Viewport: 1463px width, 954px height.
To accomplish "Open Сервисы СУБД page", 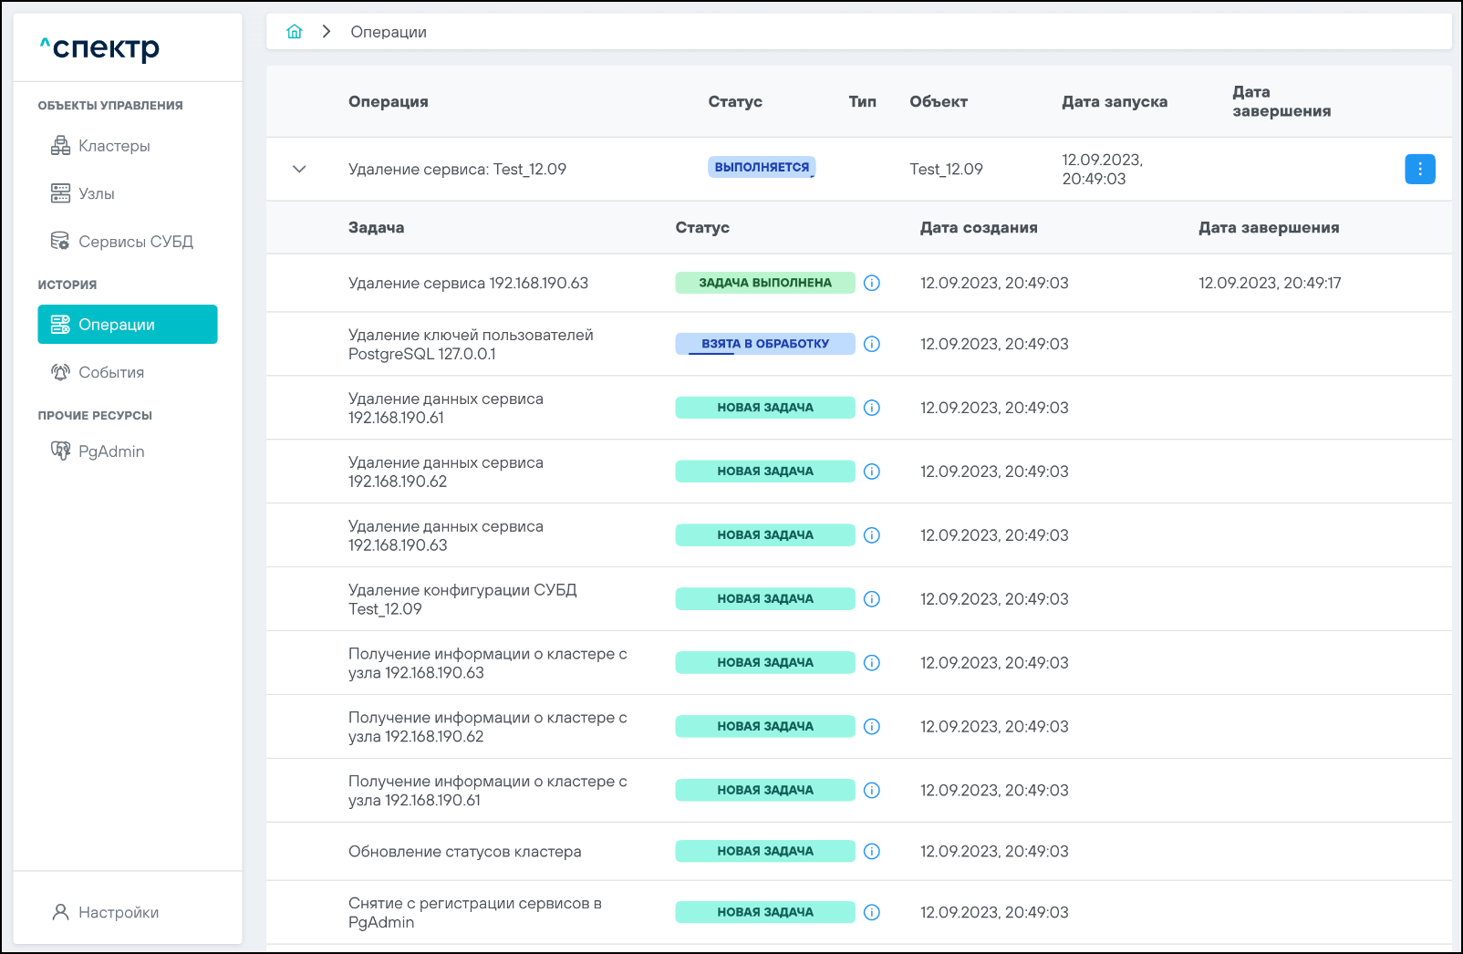I will 135,242.
